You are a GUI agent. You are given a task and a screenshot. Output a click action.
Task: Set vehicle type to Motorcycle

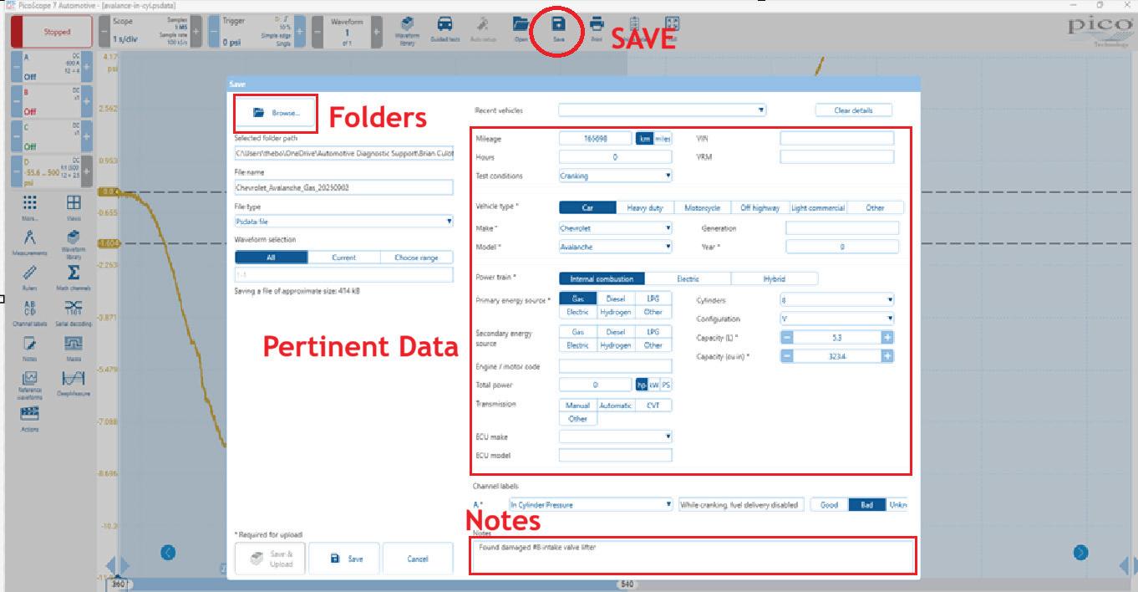click(x=703, y=207)
